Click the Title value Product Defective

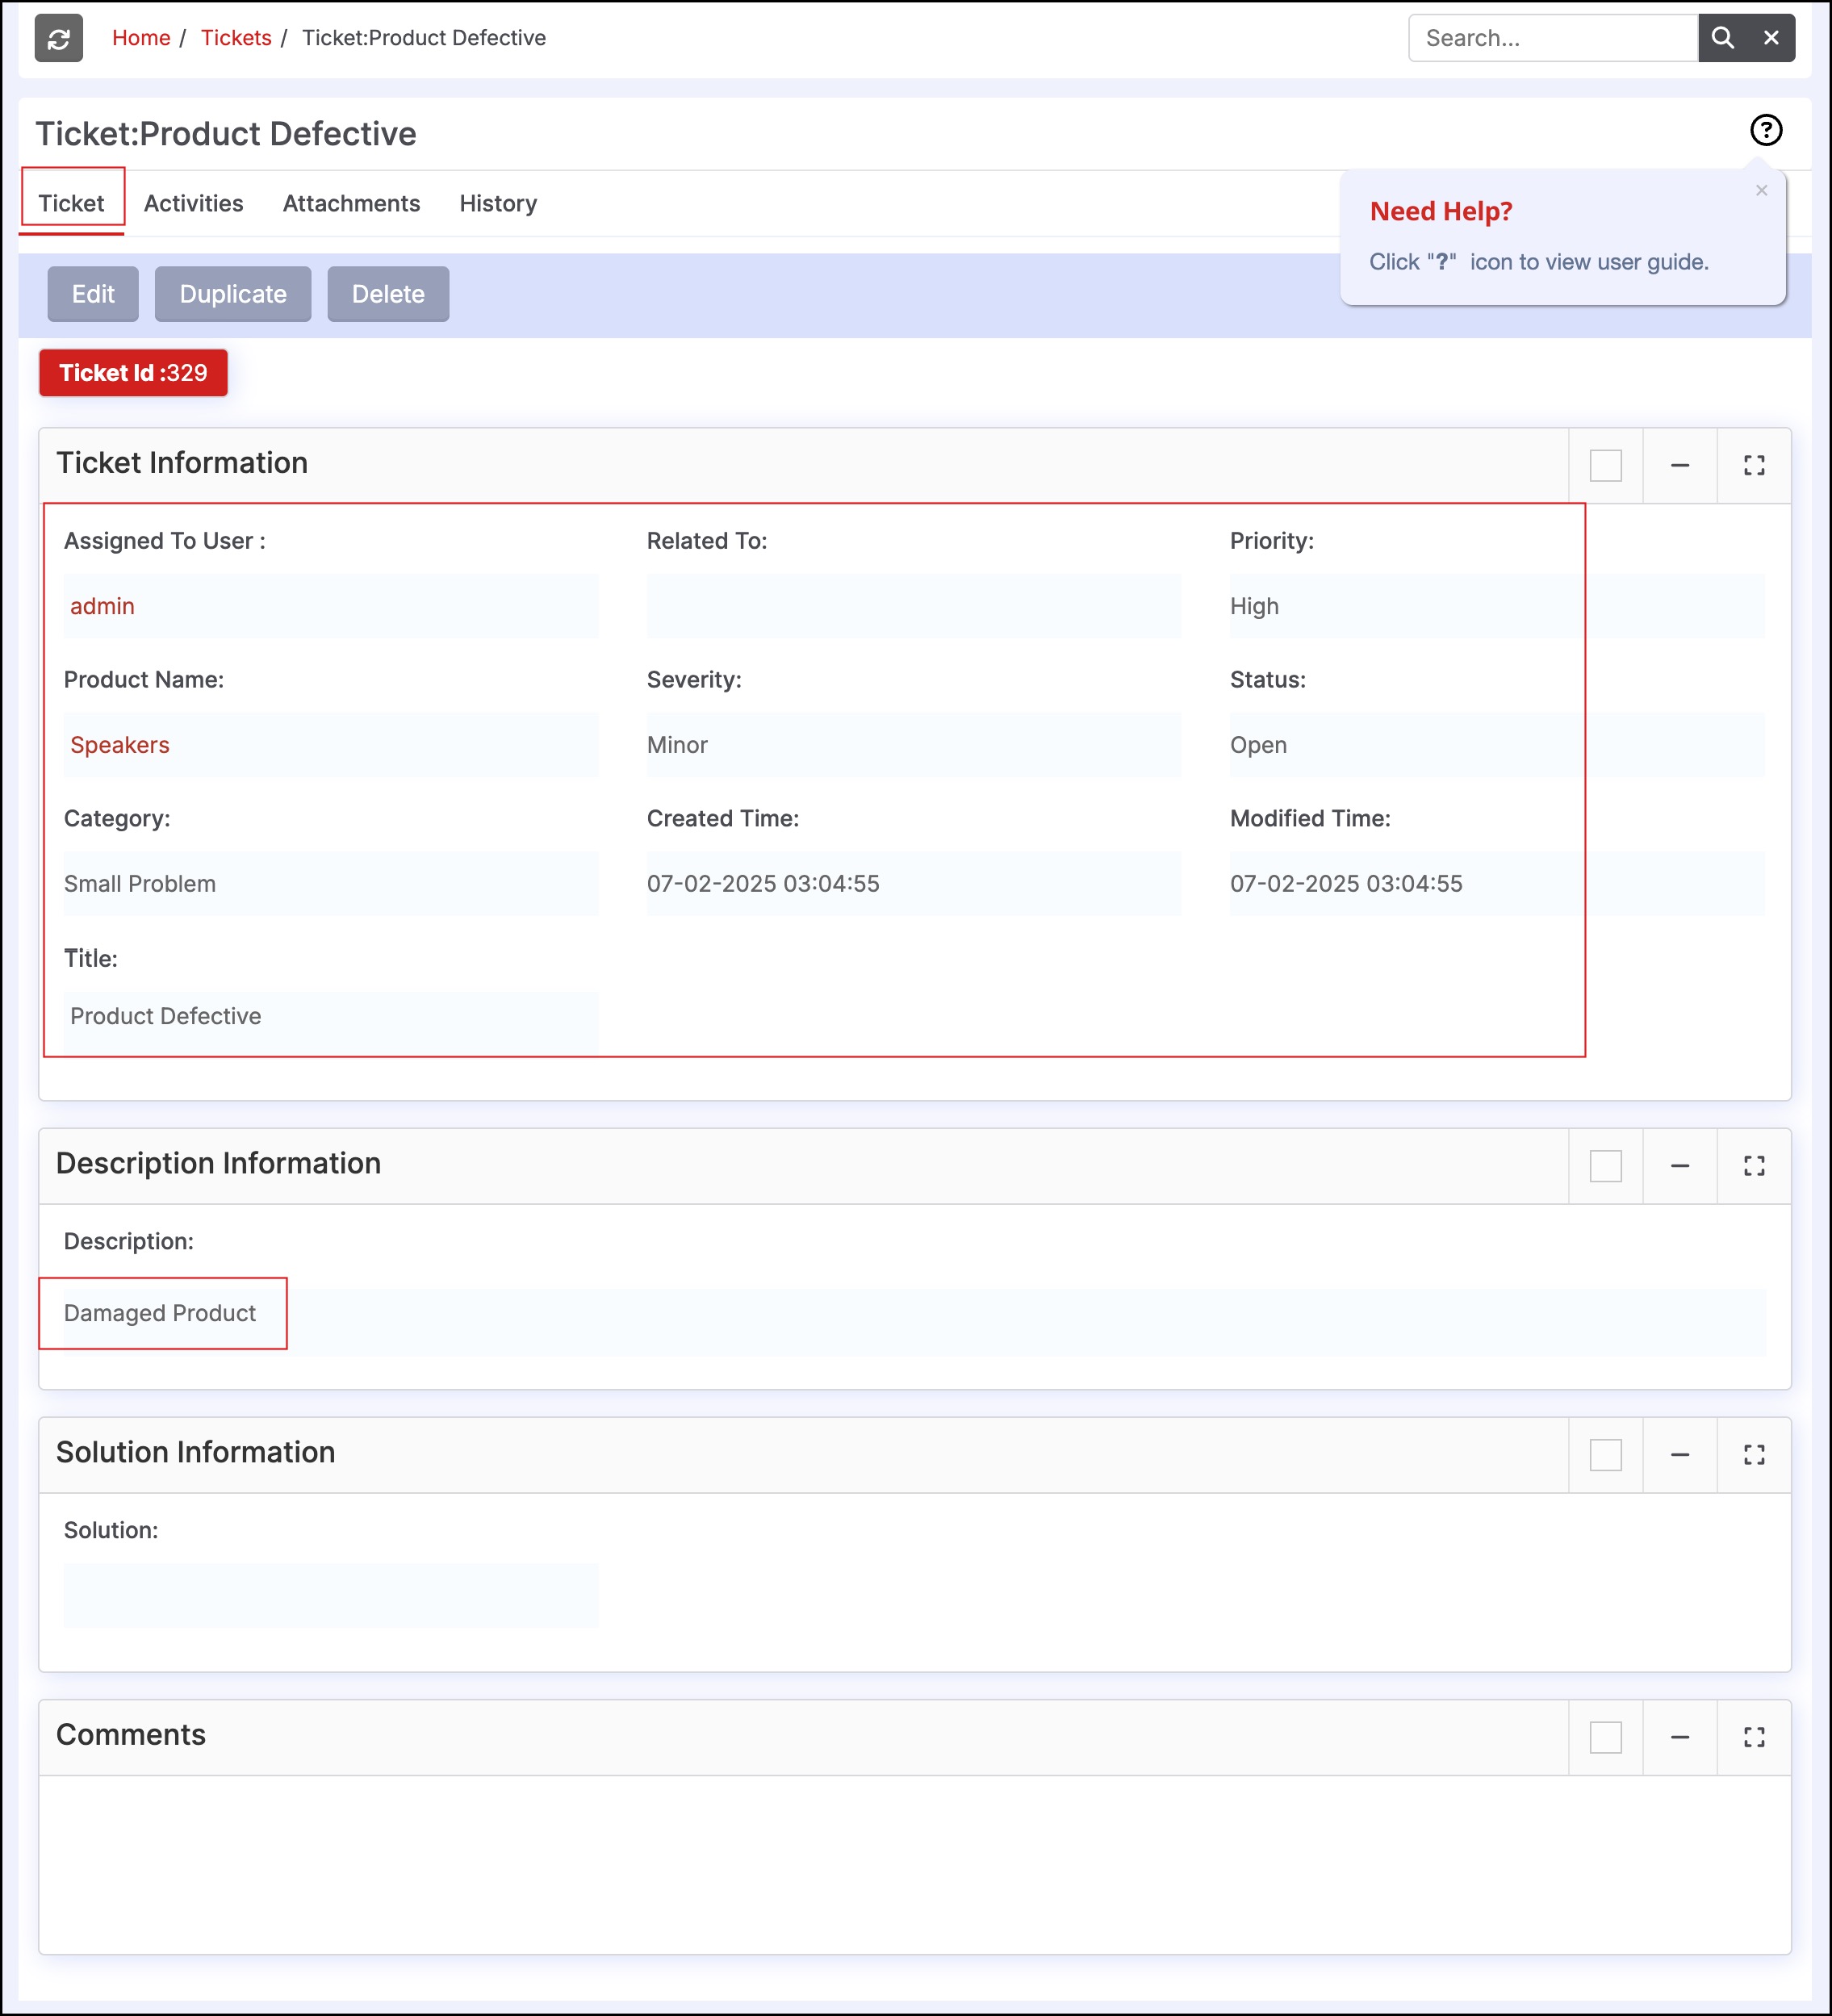coord(166,1016)
